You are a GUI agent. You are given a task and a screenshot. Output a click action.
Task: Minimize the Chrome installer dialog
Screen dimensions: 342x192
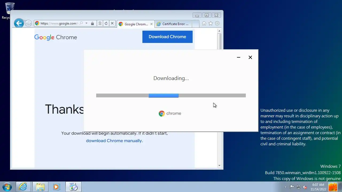(239, 57)
